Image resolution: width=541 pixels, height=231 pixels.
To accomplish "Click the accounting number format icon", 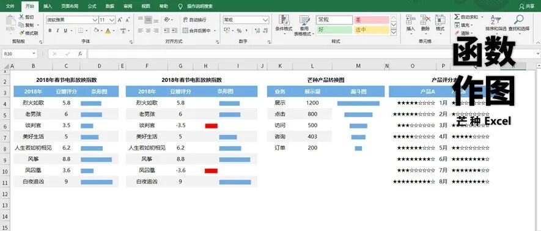I will (227, 31).
